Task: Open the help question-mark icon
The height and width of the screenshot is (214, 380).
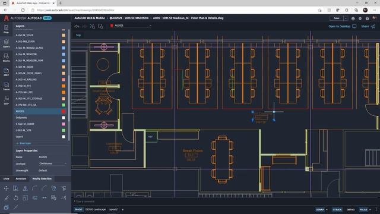Action: click(368, 18)
